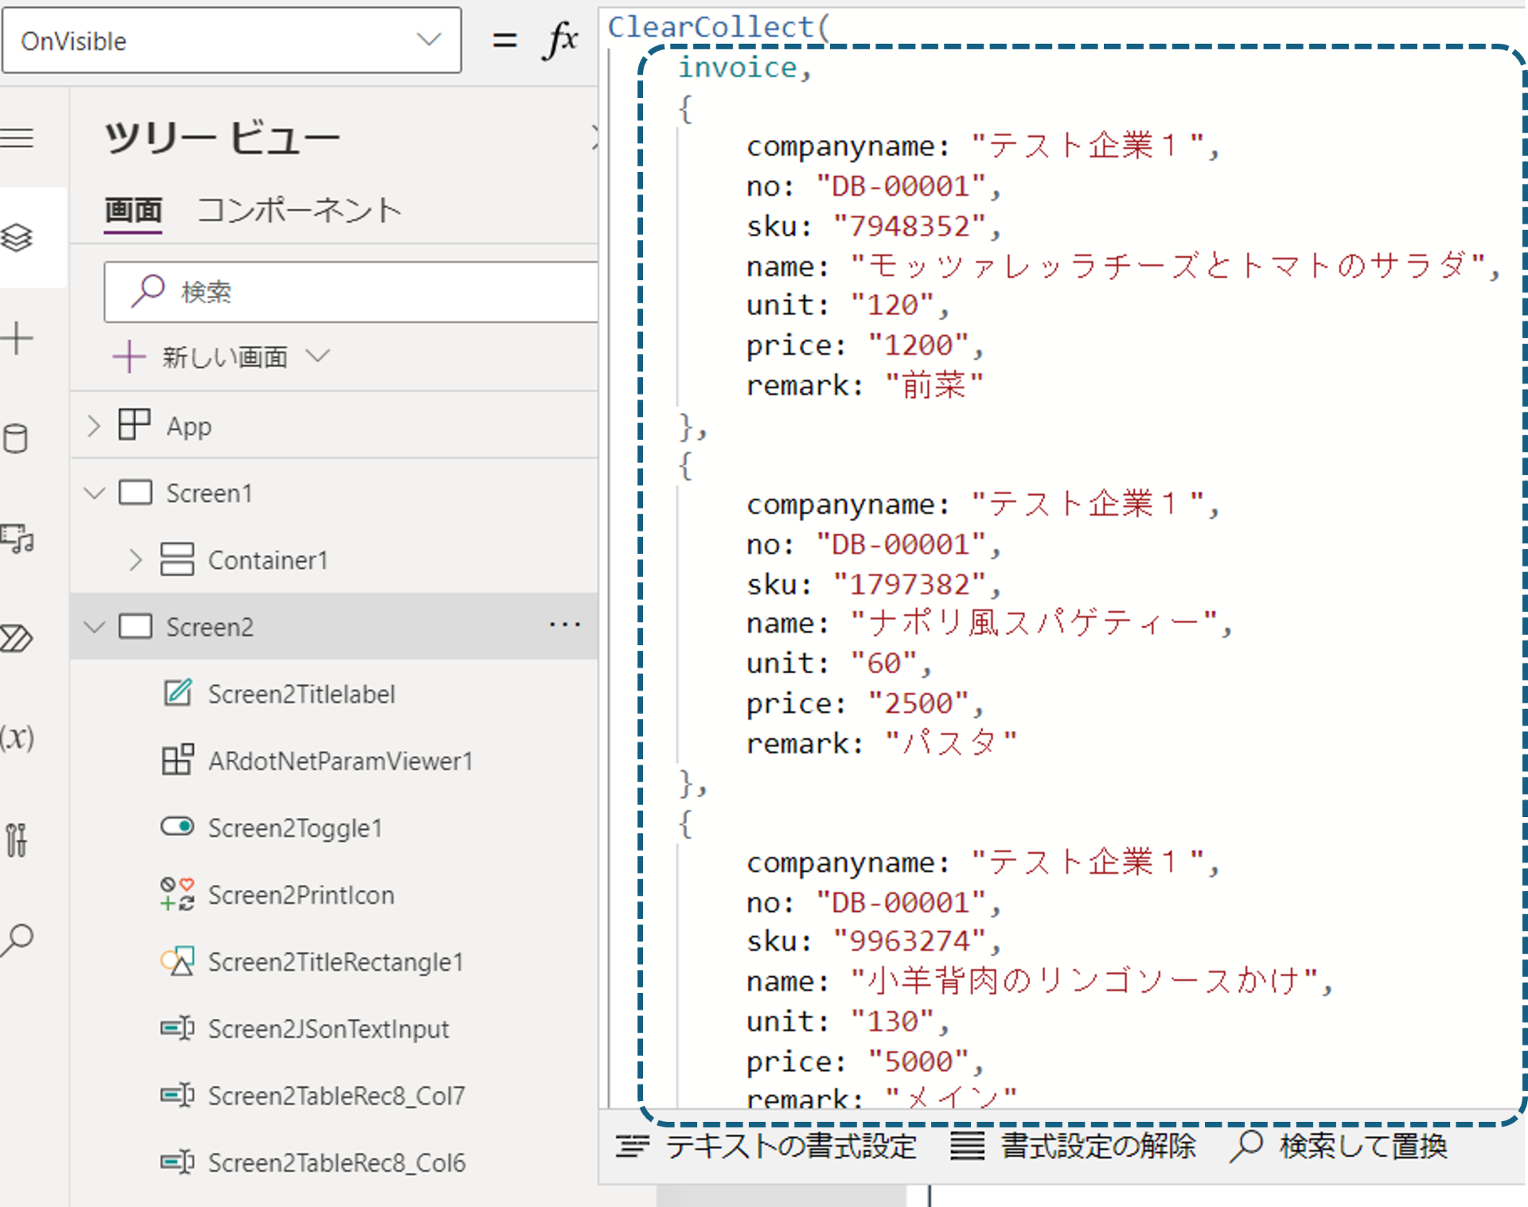Click the "1797382" sku value
The height and width of the screenshot is (1207, 1528).
pyautogui.click(x=910, y=585)
